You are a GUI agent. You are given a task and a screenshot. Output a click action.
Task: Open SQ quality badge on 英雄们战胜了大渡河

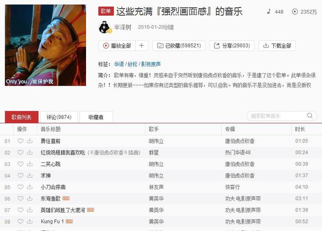[x=91, y=210]
